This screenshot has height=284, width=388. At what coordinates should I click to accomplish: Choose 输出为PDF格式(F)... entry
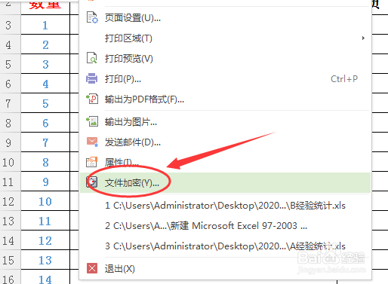[225, 99]
